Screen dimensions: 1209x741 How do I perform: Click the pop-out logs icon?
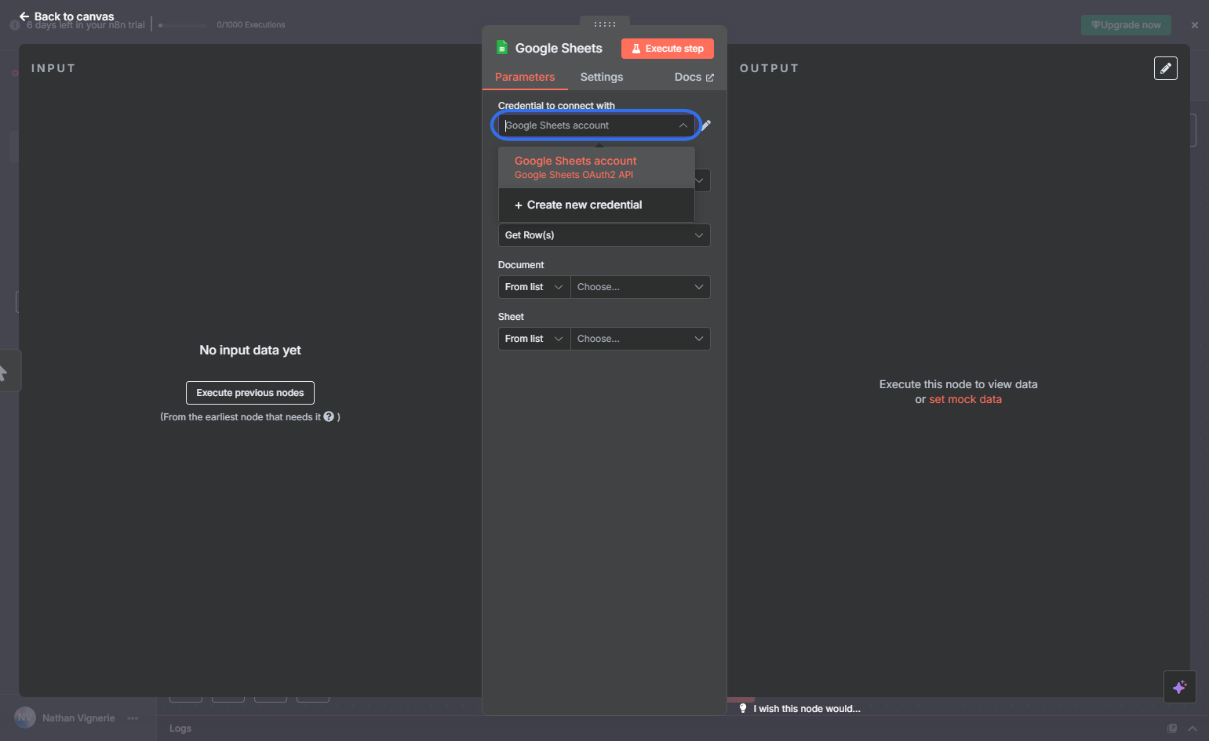(1172, 728)
